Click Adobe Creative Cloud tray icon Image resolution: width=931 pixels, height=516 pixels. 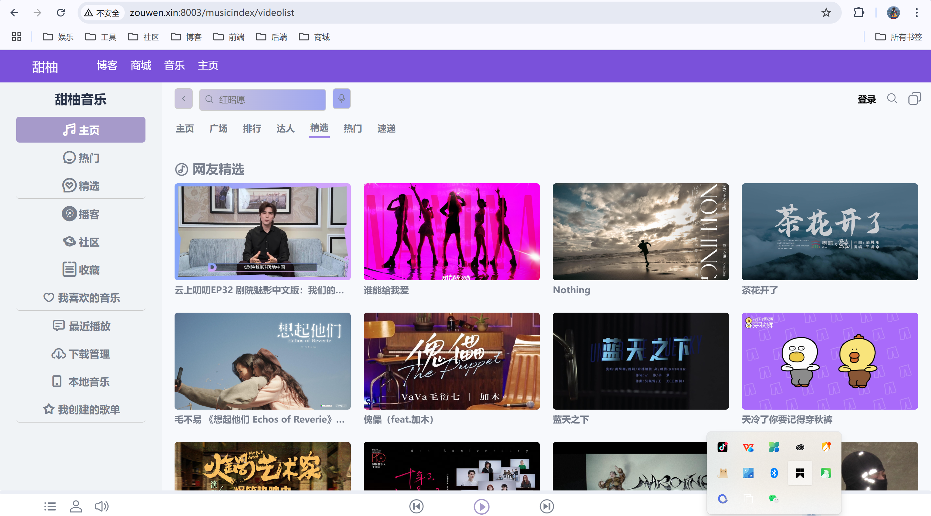pos(800,447)
